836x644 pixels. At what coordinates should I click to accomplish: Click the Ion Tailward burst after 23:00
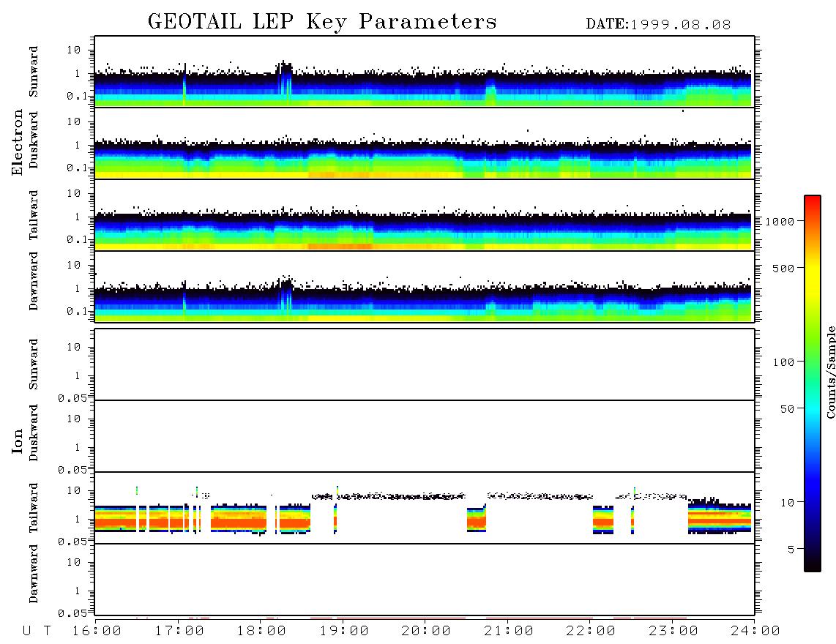(719, 515)
